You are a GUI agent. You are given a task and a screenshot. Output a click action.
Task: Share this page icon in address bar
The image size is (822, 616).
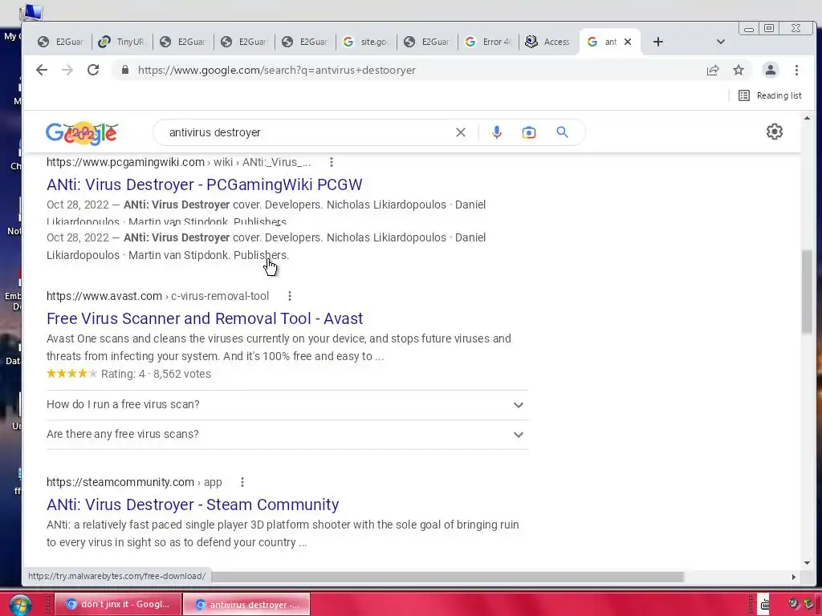click(713, 71)
